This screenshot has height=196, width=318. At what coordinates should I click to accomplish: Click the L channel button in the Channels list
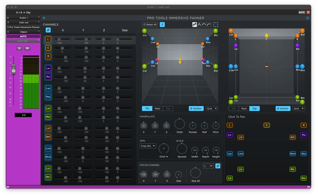point(48,39)
